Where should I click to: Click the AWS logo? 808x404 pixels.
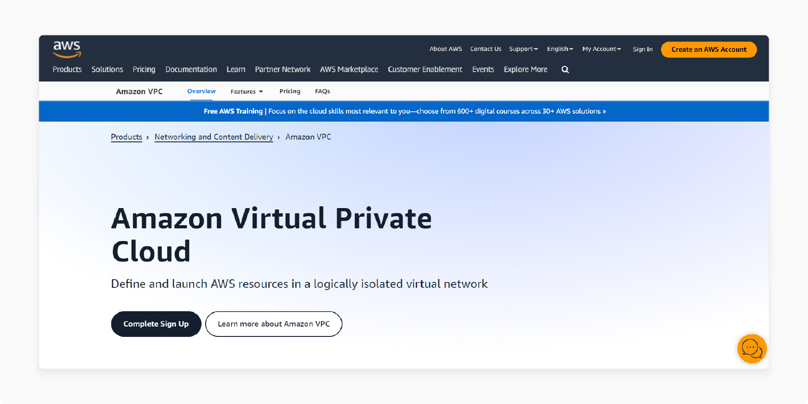[x=67, y=49]
